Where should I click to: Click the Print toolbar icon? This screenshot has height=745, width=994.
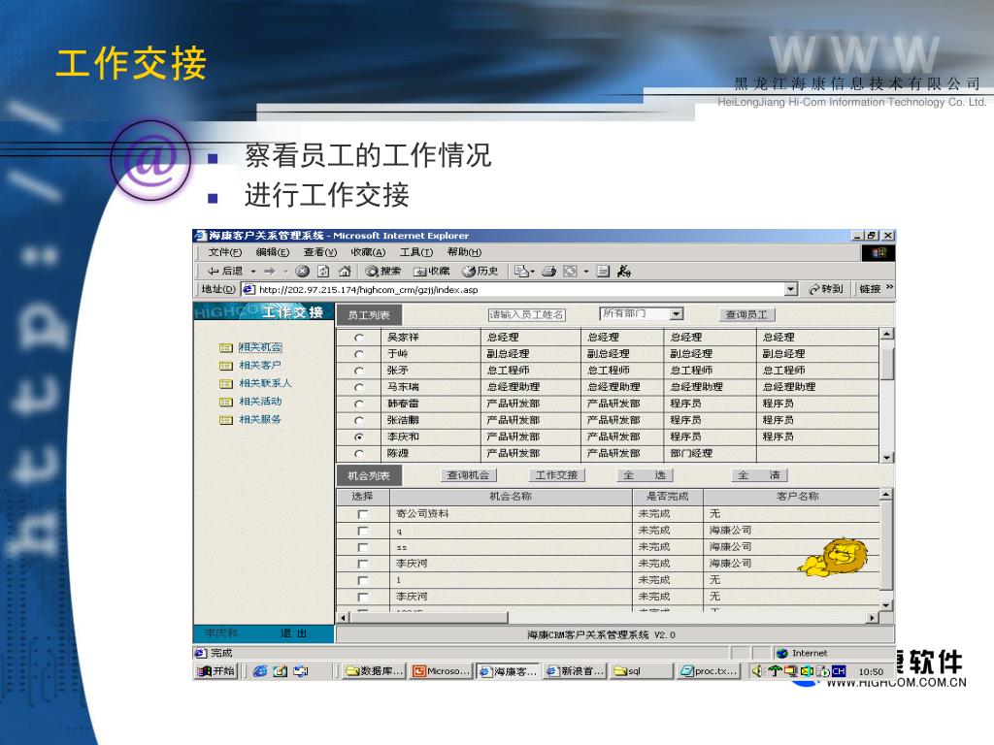[x=549, y=272]
